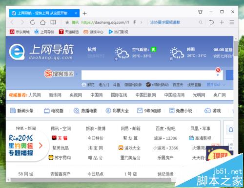Open 光明网 link
Viewport: 244px width, 188px height.
pyautogui.click(x=199, y=95)
